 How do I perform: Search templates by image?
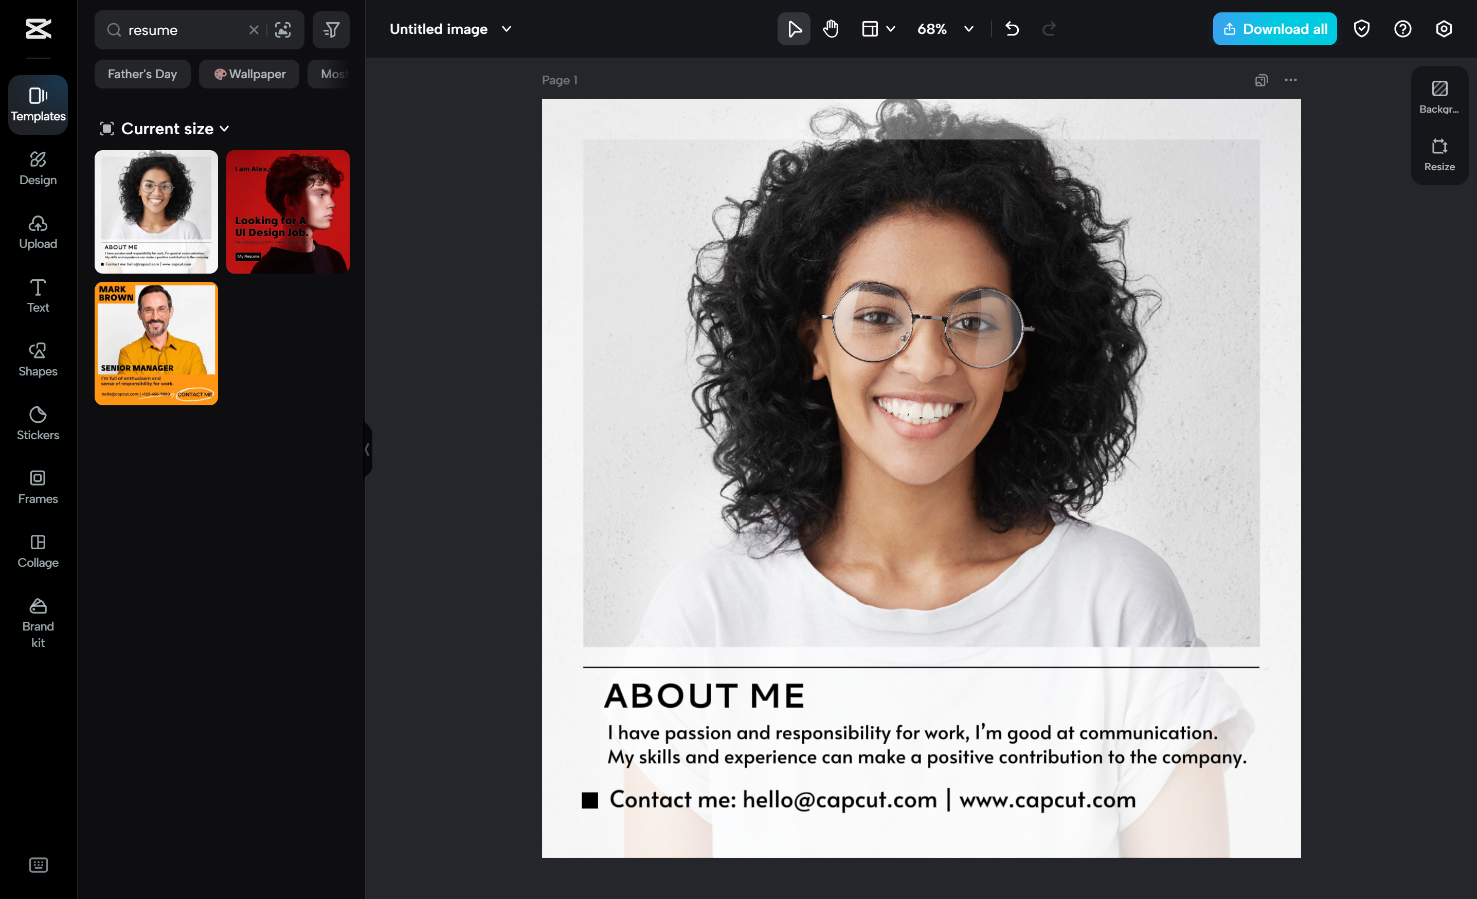[x=283, y=29]
